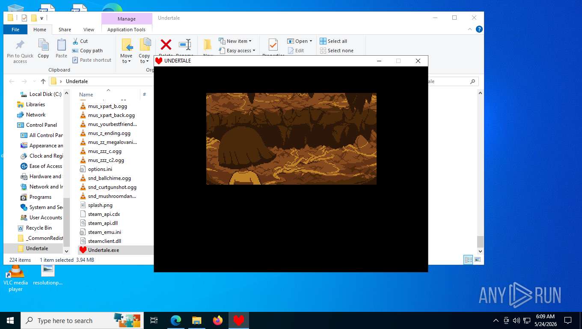This screenshot has width=582, height=329.
Task: Click the Windows Start button
Action: (10, 320)
